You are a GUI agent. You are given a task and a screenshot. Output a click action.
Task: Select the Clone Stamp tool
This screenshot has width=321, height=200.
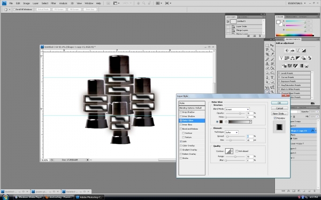[x=267, y=63]
